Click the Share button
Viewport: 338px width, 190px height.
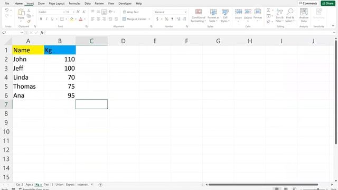(328, 4)
